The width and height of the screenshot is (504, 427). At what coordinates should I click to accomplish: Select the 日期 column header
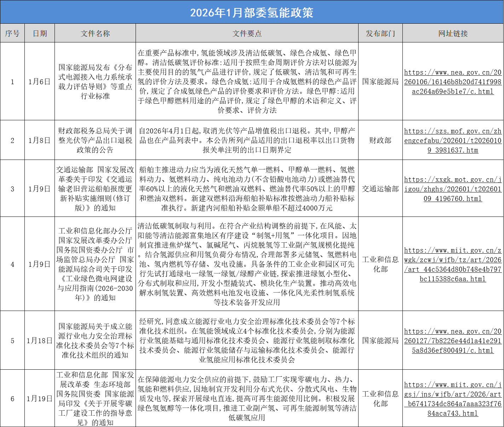pyautogui.click(x=40, y=33)
